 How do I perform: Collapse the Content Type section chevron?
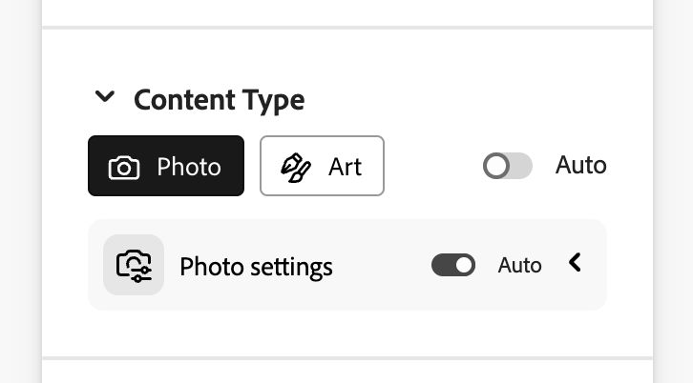tap(105, 97)
